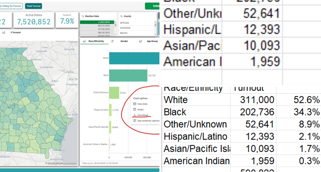Toggle the Voting (In Person) filter button

point(11,6)
